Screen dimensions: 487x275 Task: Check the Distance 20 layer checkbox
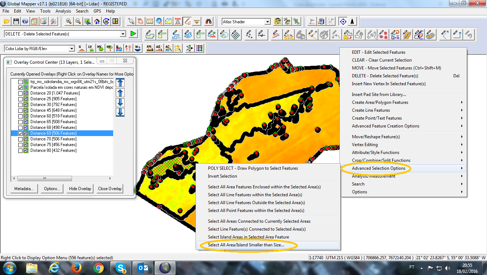[20, 93]
